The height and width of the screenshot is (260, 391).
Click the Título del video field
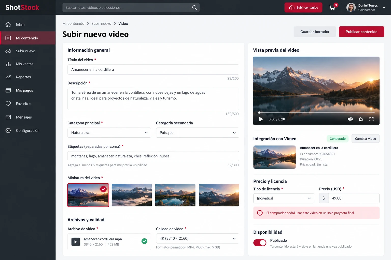point(153,70)
